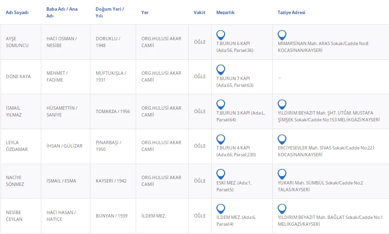Click the ESKİ MEZ. map pin icon
389x234 pixels.
click(221, 174)
